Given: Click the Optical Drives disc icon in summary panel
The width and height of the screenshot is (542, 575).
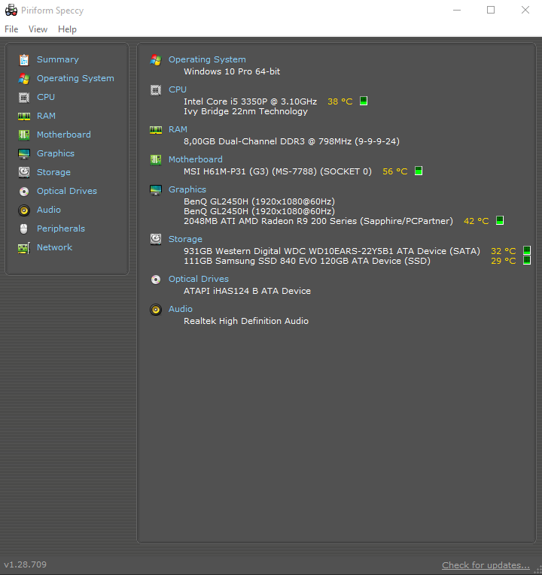Looking at the screenshot, I should coord(156,280).
